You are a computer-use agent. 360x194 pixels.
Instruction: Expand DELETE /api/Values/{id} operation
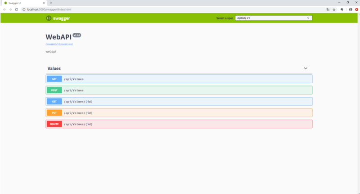[x=179, y=124]
